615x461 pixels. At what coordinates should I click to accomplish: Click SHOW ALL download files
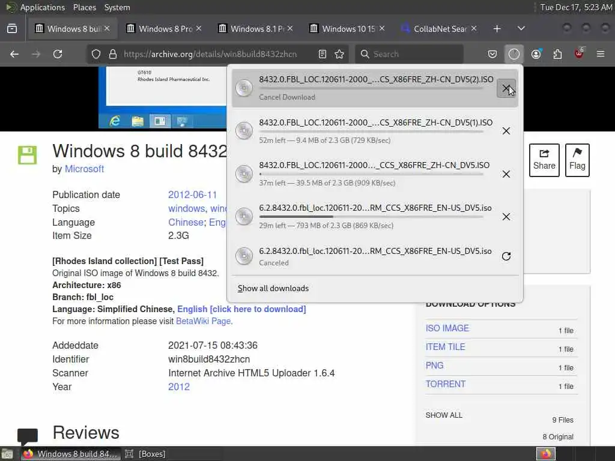click(x=444, y=415)
